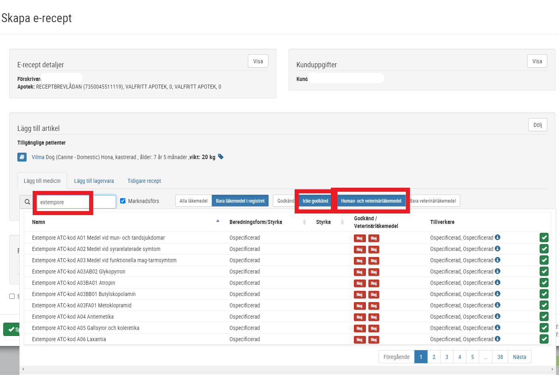Add Extempore A03BB01 Butylskopolamin via green checkmark
Viewport: 559px width, 375px height.
[544, 294]
